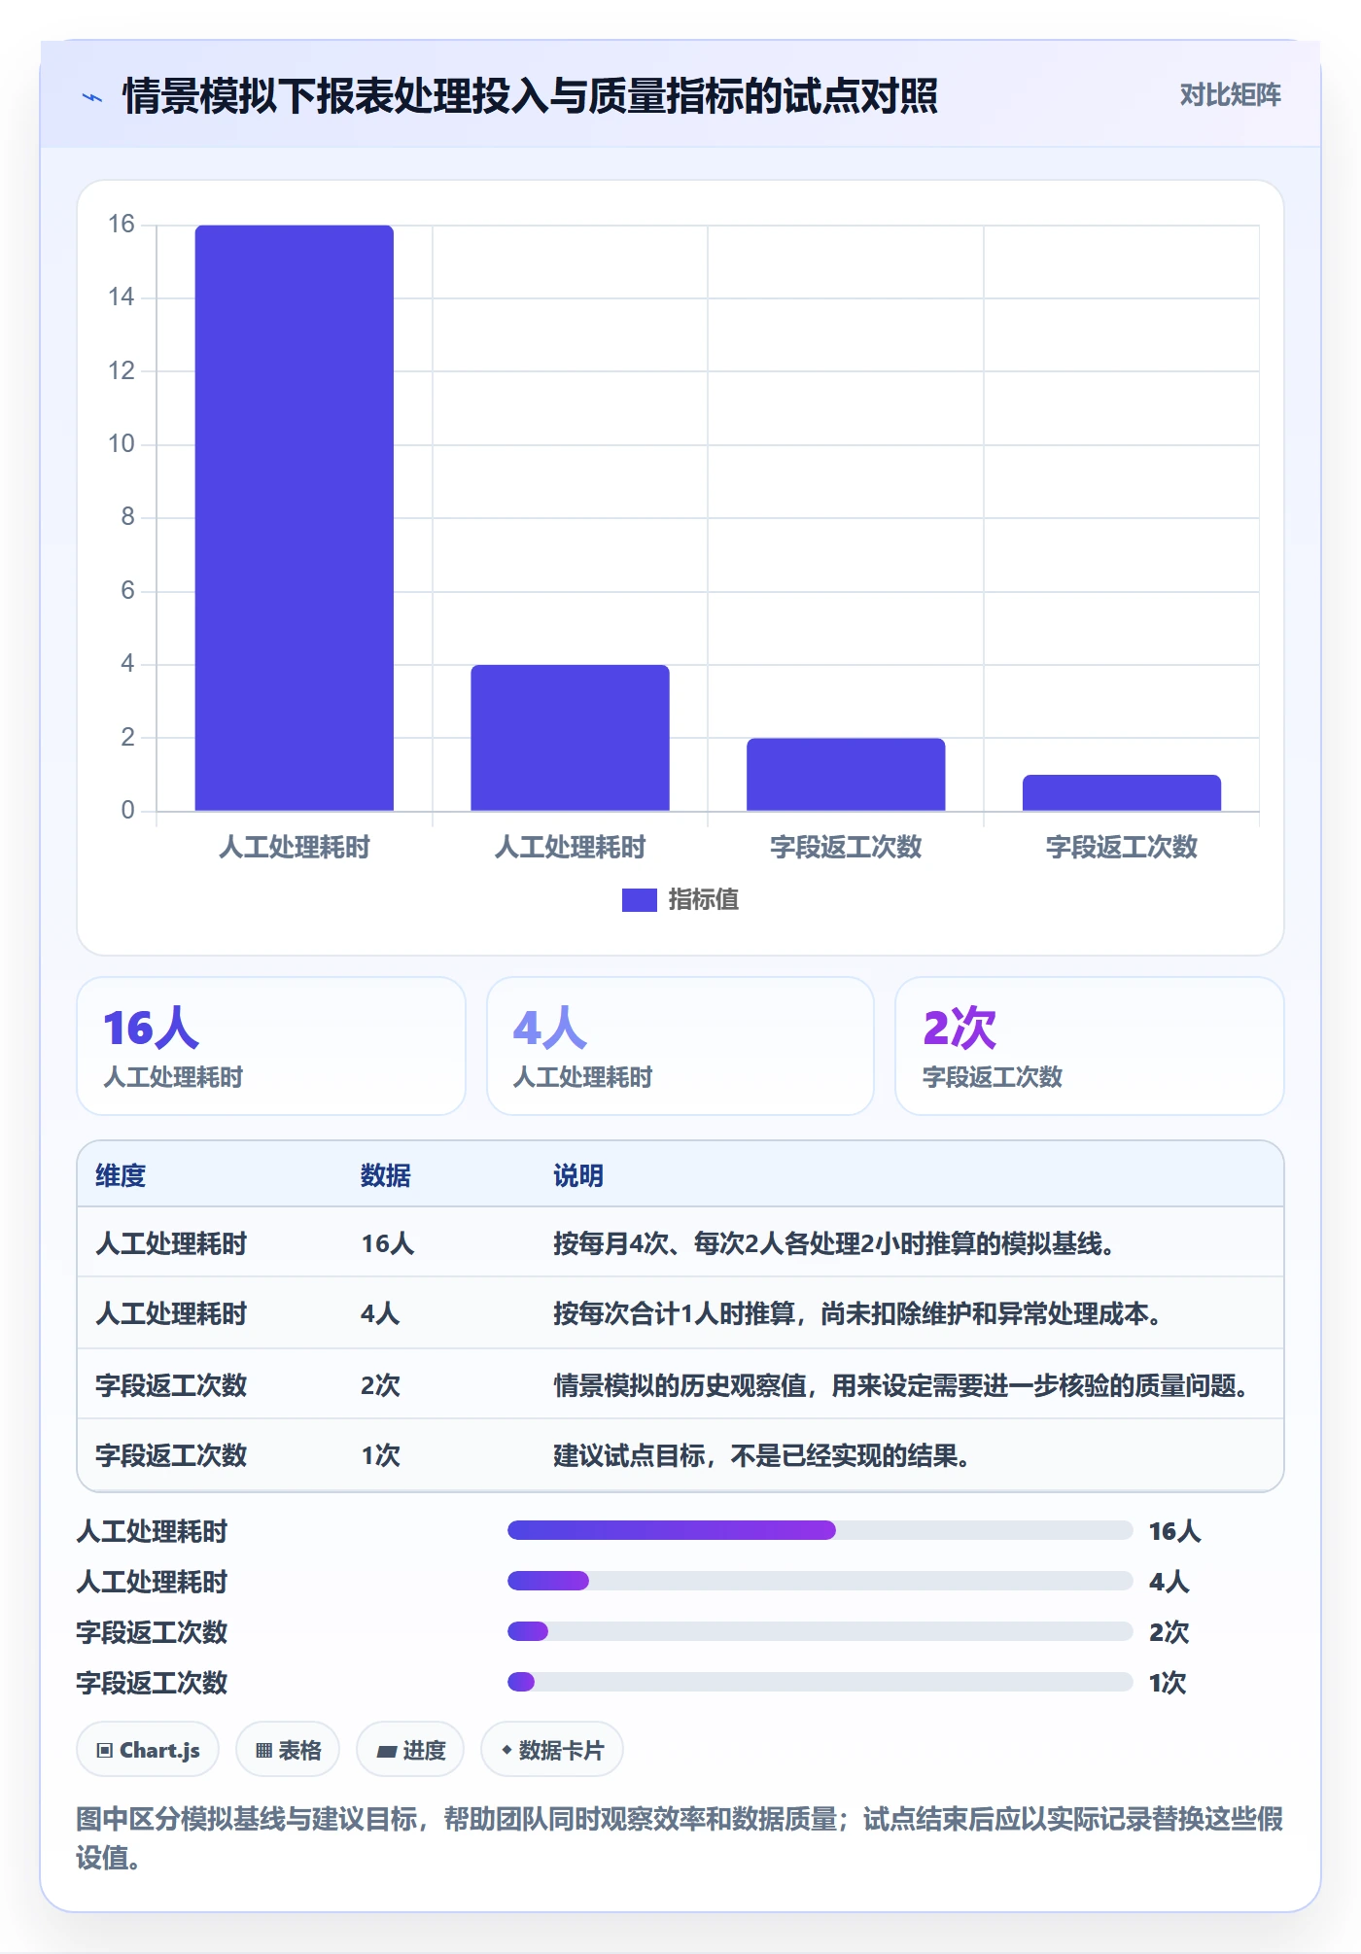Image resolution: width=1361 pixels, height=1954 pixels.
Task: Click the 维度 table column header
Action: [x=121, y=1175]
